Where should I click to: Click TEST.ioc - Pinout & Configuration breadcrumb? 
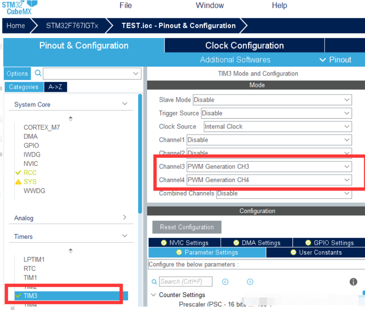178,26
